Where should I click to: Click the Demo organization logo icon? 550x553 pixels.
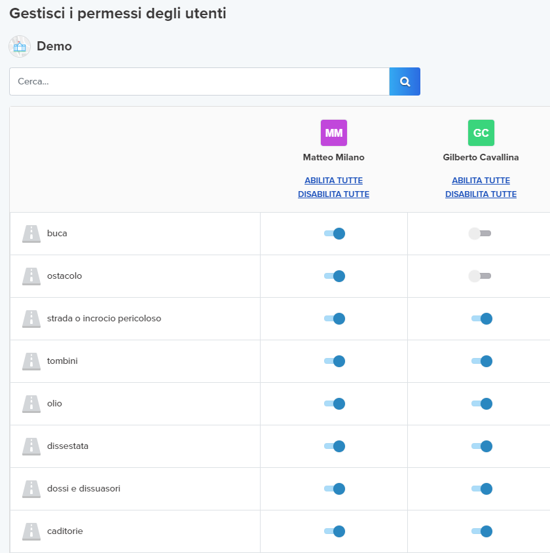pos(20,46)
